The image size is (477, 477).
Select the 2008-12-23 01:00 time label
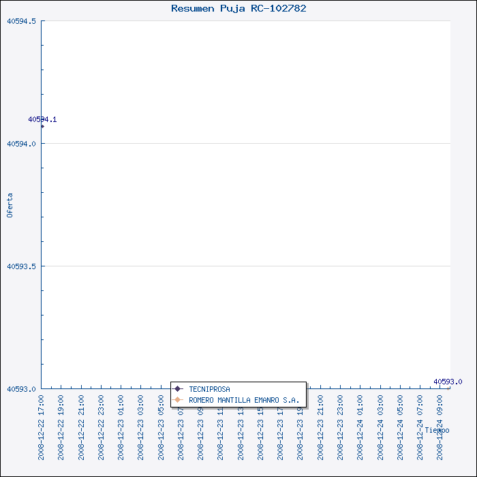click(121, 427)
